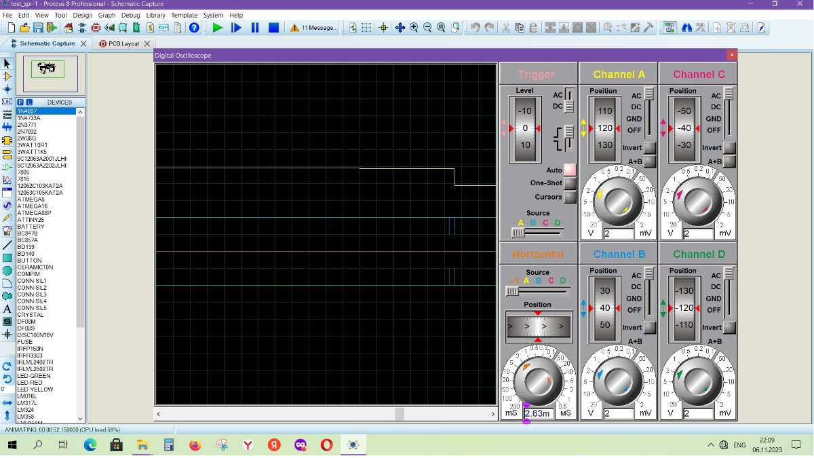814x458 pixels.
Task: Toggle Channel A's A+B button
Action: 650,161
